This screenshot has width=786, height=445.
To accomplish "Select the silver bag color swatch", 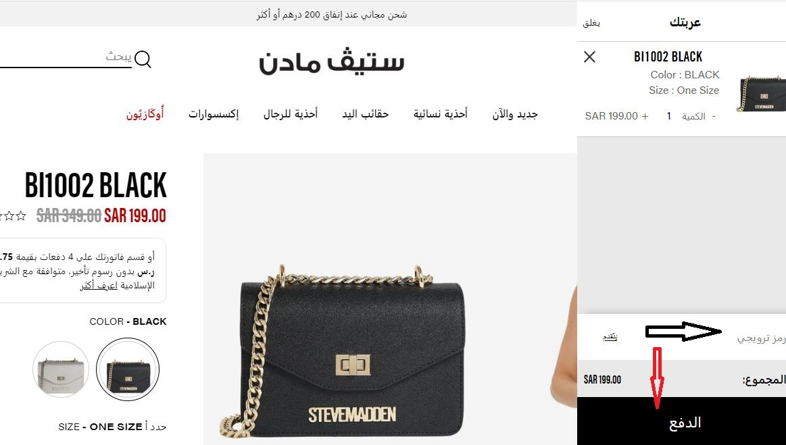I will pyautogui.click(x=61, y=369).
